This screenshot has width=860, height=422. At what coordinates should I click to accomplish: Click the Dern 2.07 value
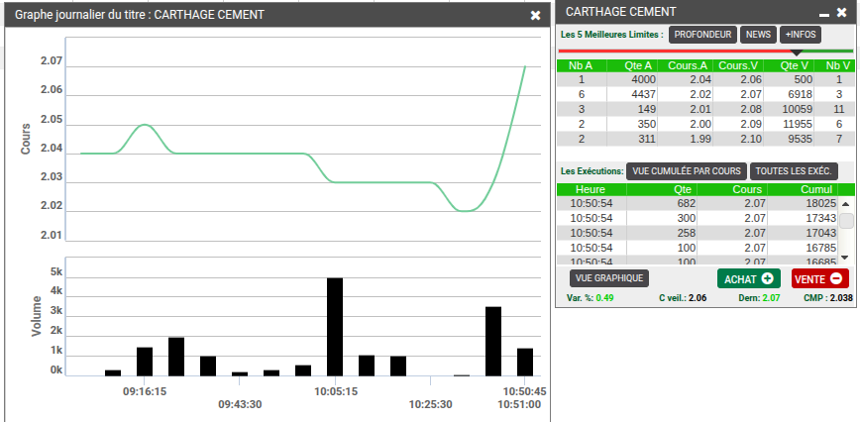tap(769, 298)
